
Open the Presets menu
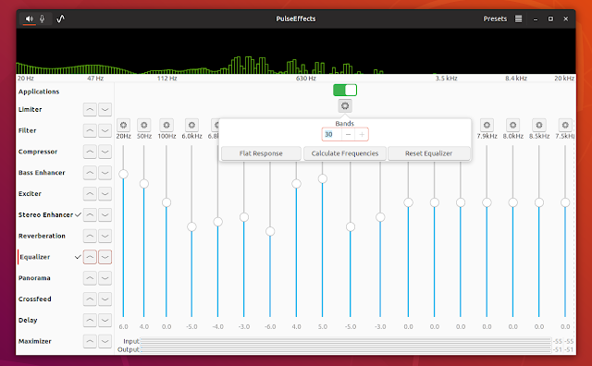pyautogui.click(x=495, y=18)
